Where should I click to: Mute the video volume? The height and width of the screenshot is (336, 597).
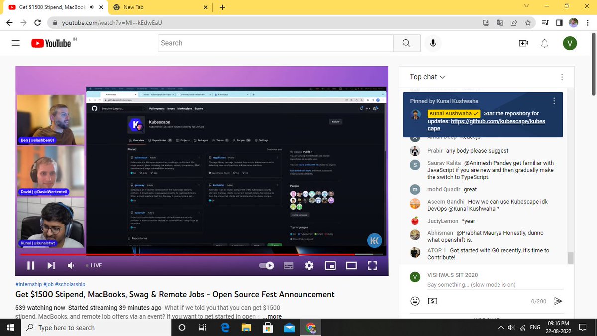pyautogui.click(x=71, y=265)
